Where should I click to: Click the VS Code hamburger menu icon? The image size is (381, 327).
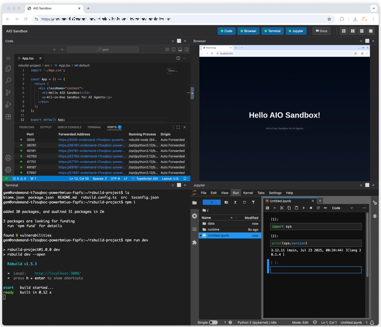(8, 58)
